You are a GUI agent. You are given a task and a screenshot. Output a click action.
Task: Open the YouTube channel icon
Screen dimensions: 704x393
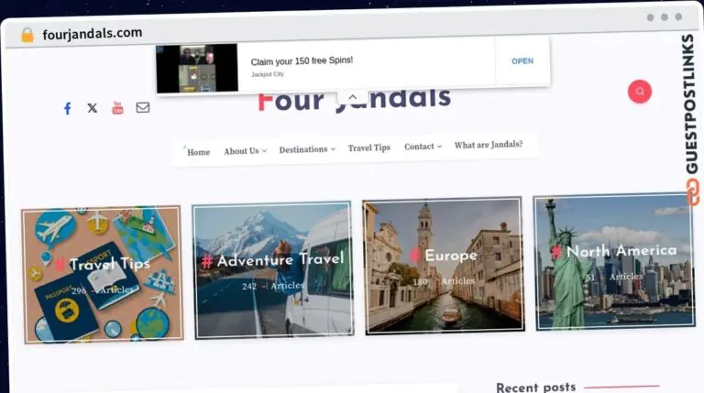click(x=117, y=108)
